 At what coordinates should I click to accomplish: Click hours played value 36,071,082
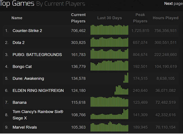pos(166,90)
